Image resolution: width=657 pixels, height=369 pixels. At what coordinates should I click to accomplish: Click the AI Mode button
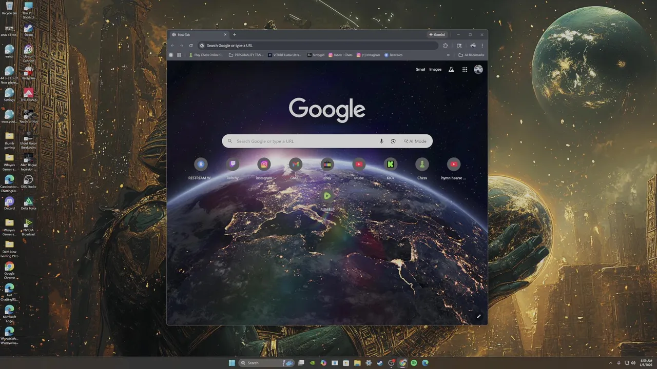pos(415,141)
